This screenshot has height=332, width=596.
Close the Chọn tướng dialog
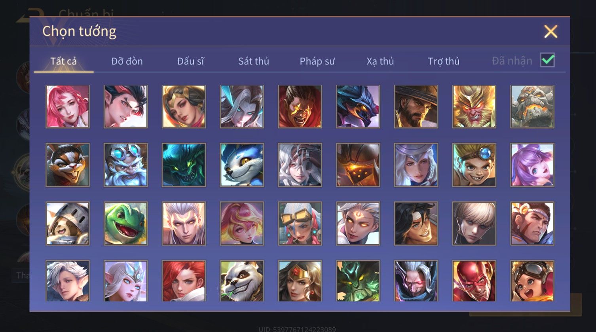[x=550, y=31]
